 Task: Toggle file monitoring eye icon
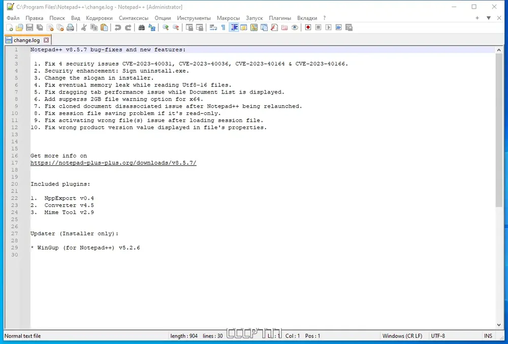tap(295, 27)
